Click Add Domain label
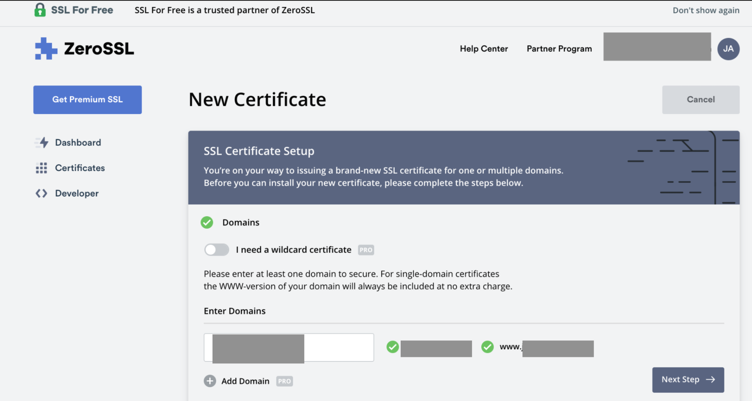Image resolution: width=752 pixels, height=401 pixels. [245, 381]
